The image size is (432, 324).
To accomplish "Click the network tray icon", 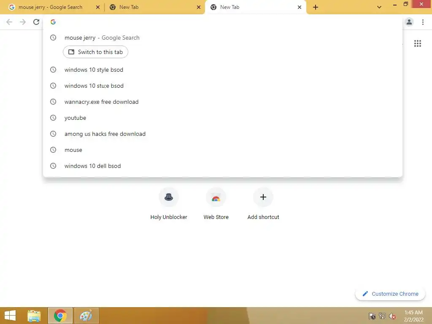I will (382, 316).
